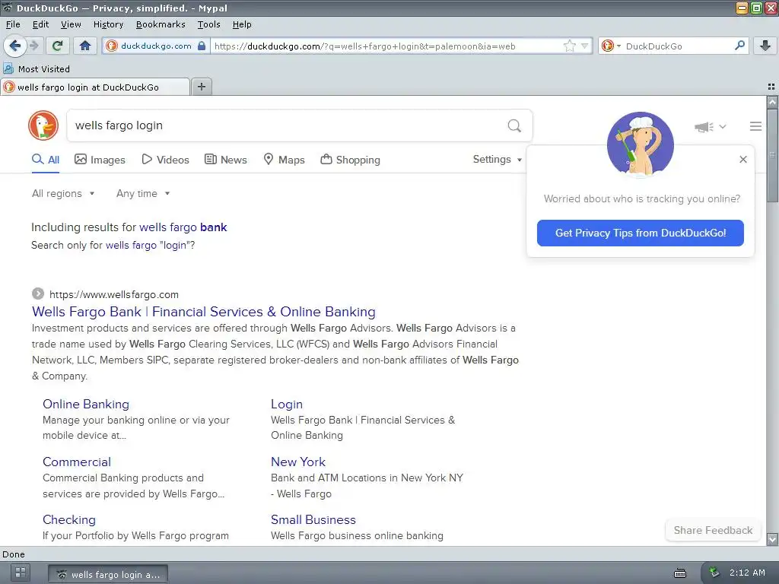The width and height of the screenshot is (779, 584).
Task: Reload the current page
Action: pyautogui.click(x=58, y=46)
